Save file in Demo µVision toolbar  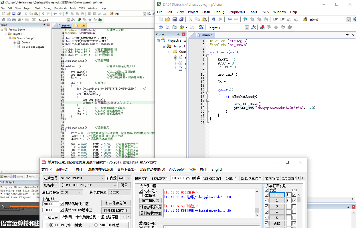(x=14, y=14)
